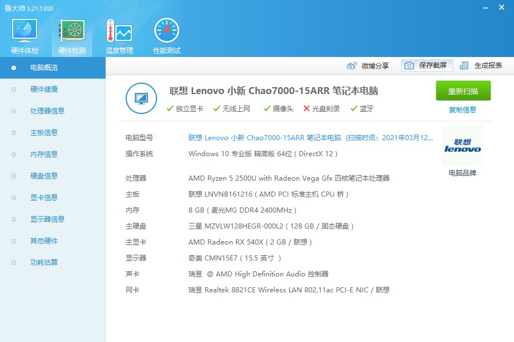
Task: Click the Lenovo brand logo
Action: coord(463,146)
